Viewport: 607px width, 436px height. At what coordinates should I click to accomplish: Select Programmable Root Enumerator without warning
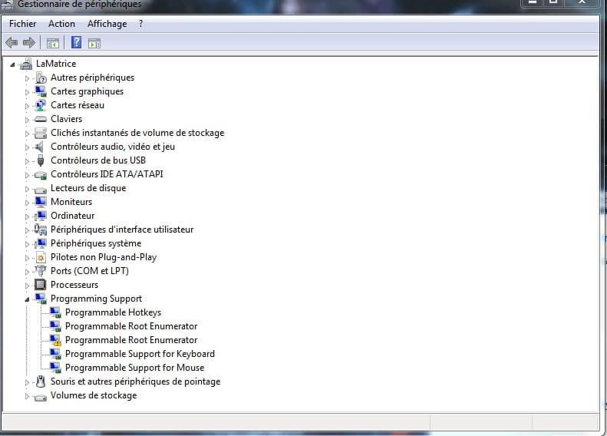[x=131, y=326]
